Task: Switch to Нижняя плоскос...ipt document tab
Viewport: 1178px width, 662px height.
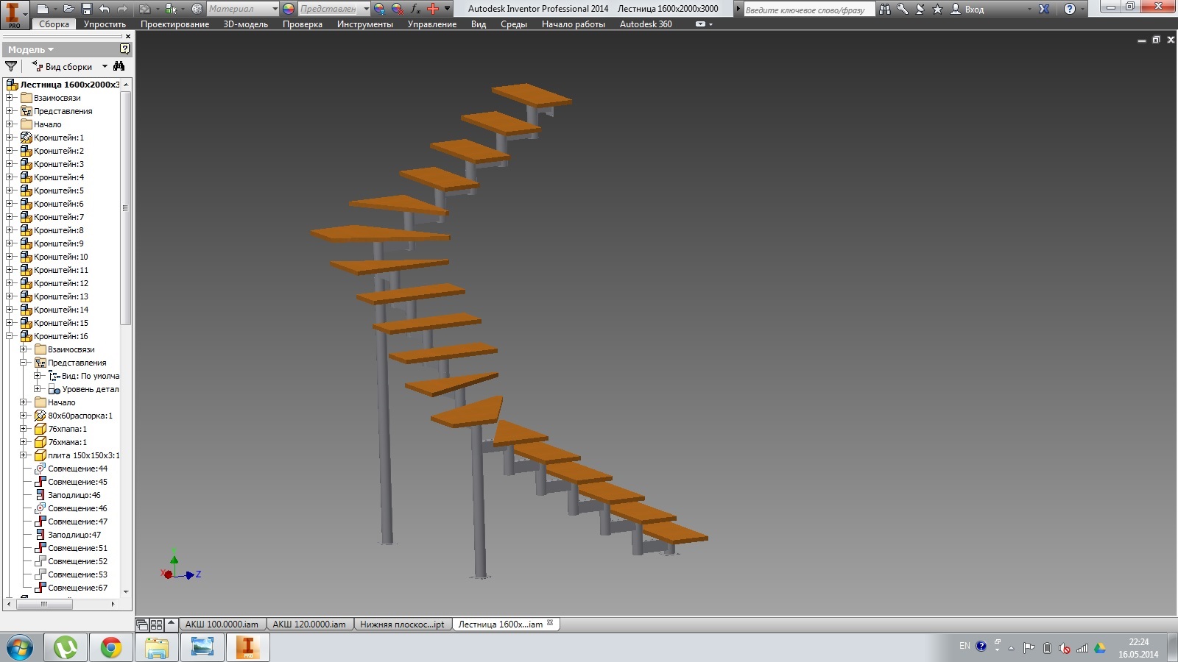Action: click(402, 624)
